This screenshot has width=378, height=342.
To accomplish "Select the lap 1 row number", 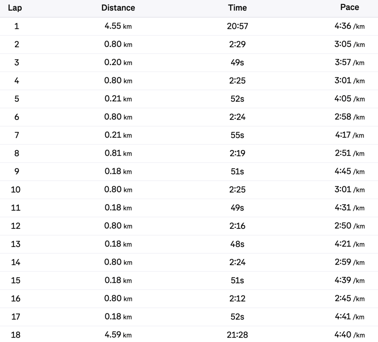I will 17,26.
